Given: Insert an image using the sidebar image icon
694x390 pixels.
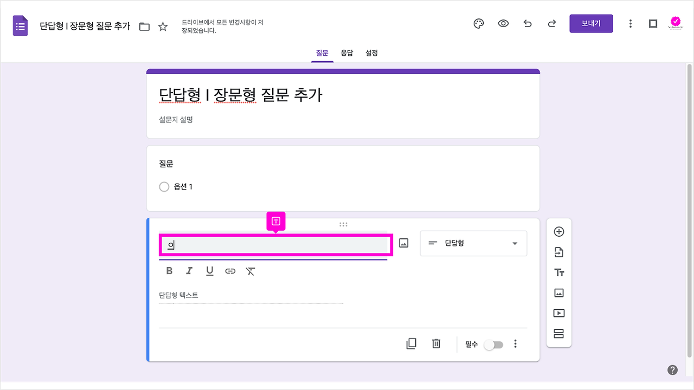Looking at the screenshot, I should point(558,292).
